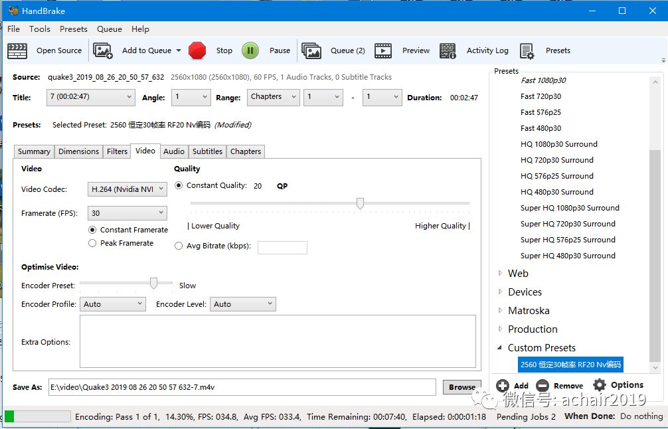Click the Browse button for save location
Screen dimensions: 668x429
pos(461,386)
